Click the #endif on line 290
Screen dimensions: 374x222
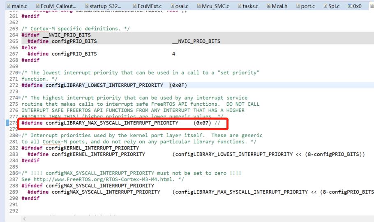30,198
